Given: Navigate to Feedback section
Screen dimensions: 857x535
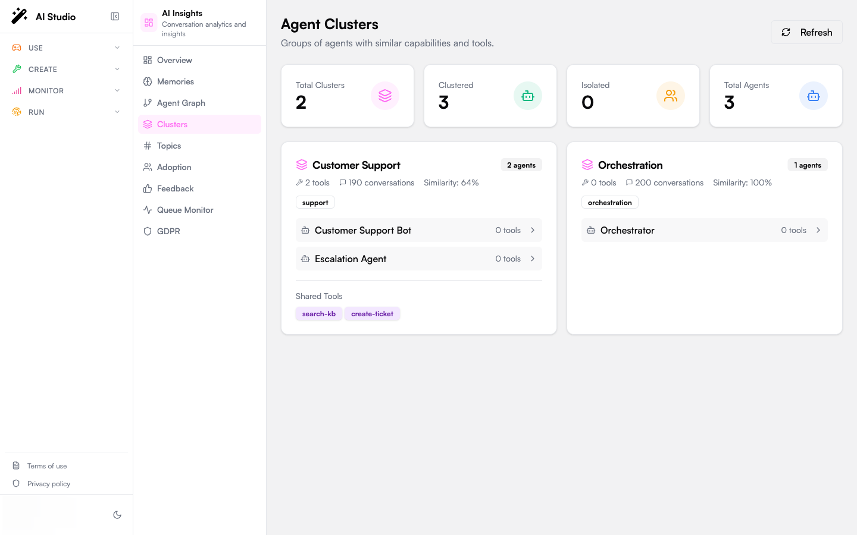Looking at the screenshot, I should (199, 188).
